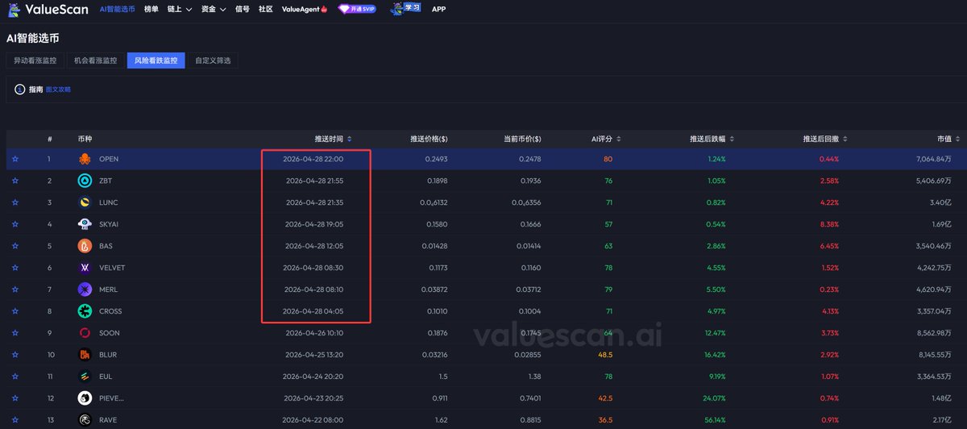Favorite VELVET with its star
Screen dimensions: 967x429
[15, 268]
